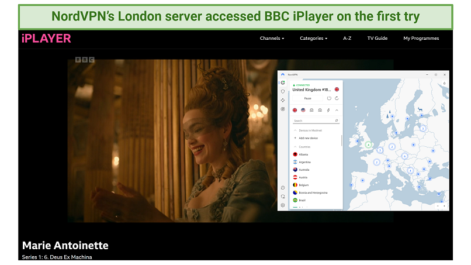This screenshot has width=471, height=265.
Task: Click the United Kingdom #18 server name
Action: click(311, 90)
